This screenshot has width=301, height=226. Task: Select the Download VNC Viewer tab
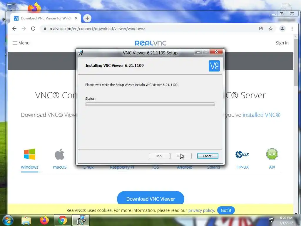point(46,18)
